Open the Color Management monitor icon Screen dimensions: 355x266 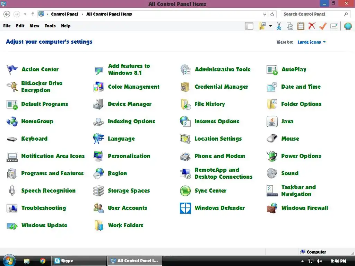coord(99,87)
